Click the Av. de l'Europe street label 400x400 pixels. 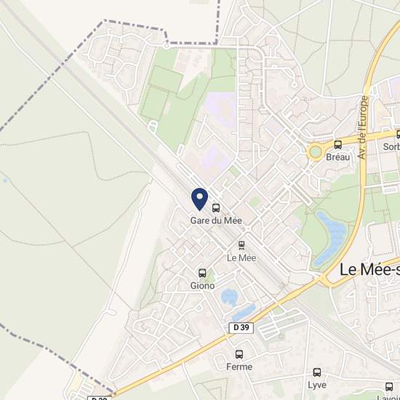(x=362, y=127)
